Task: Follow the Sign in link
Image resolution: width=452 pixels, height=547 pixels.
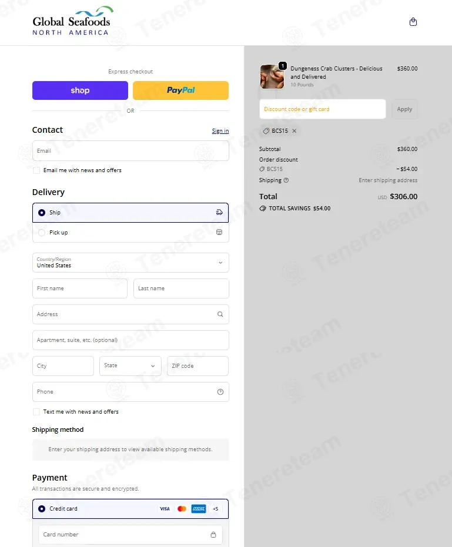Action: pyautogui.click(x=220, y=131)
